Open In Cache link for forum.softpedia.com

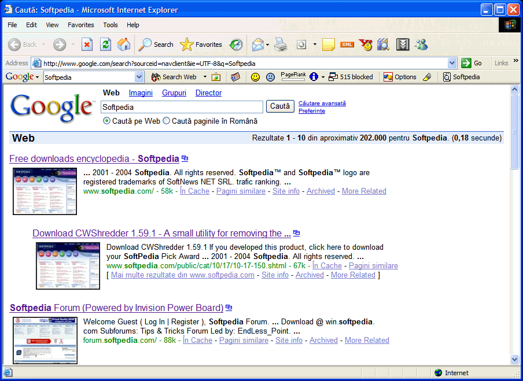coord(197,341)
